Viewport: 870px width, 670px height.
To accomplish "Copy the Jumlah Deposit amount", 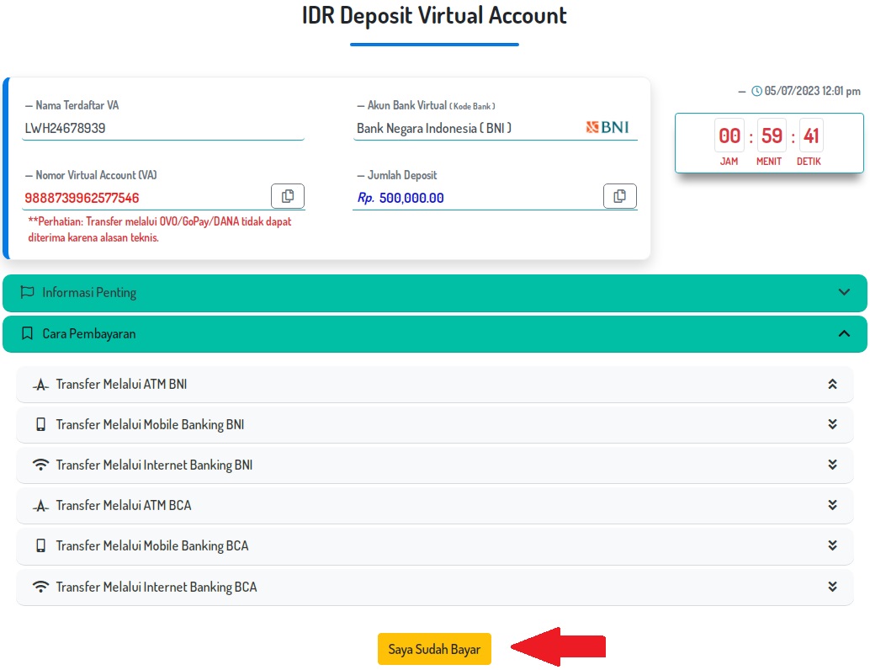I will coord(619,196).
